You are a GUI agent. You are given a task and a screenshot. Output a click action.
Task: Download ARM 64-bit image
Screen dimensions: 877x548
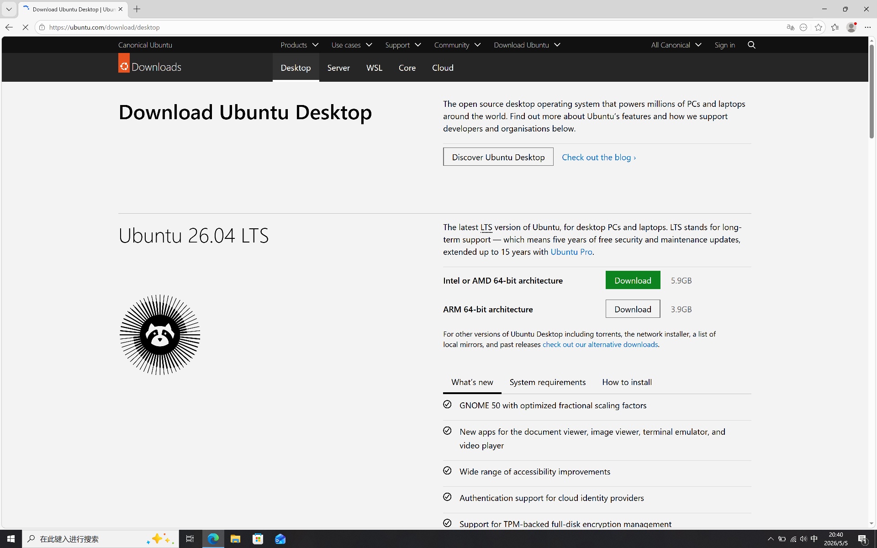(633, 309)
